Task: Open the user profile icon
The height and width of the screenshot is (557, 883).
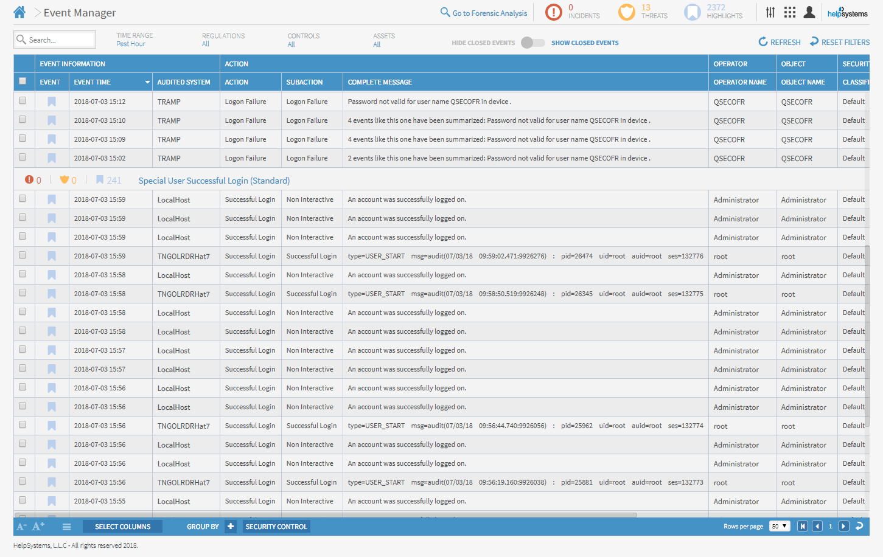Action: 809,12
